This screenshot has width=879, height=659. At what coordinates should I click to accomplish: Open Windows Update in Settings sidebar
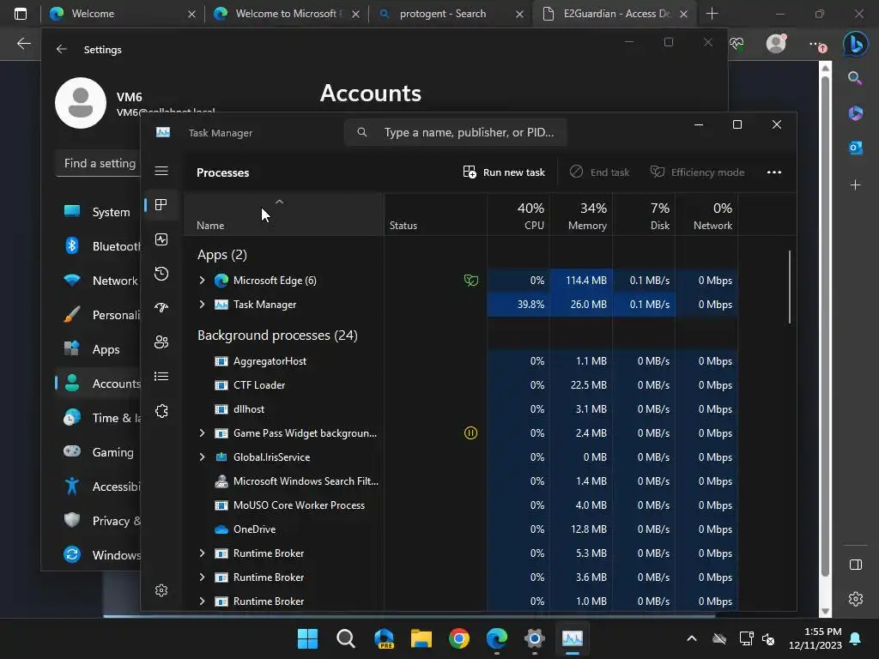coord(98,555)
